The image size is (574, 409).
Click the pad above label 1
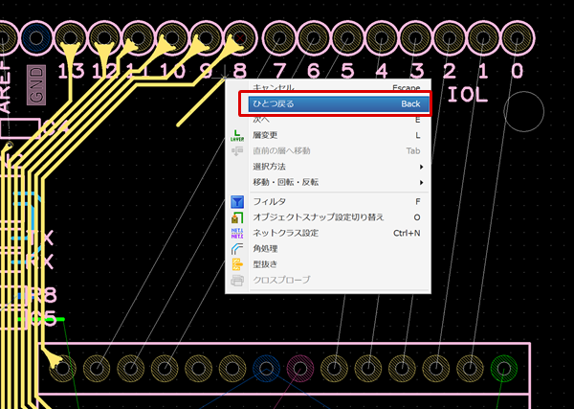tap(483, 37)
